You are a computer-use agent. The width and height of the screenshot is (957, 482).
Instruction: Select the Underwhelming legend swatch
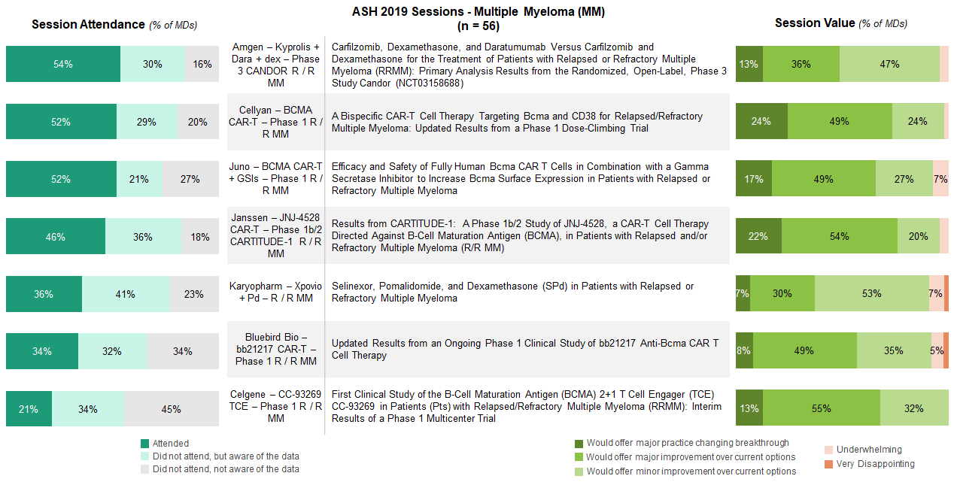coord(829,450)
